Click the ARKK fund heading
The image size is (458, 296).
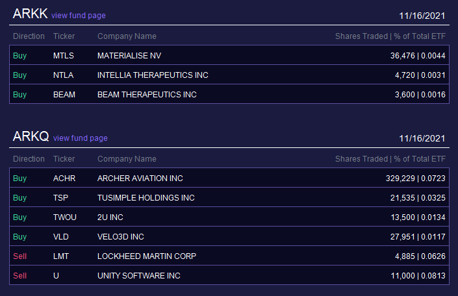30,14
